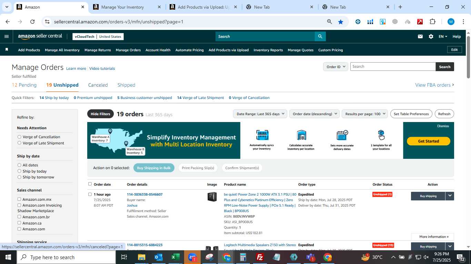This screenshot has width=471, height=264.
Task: Open the Order ID search type dropdown
Action: point(335,67)
